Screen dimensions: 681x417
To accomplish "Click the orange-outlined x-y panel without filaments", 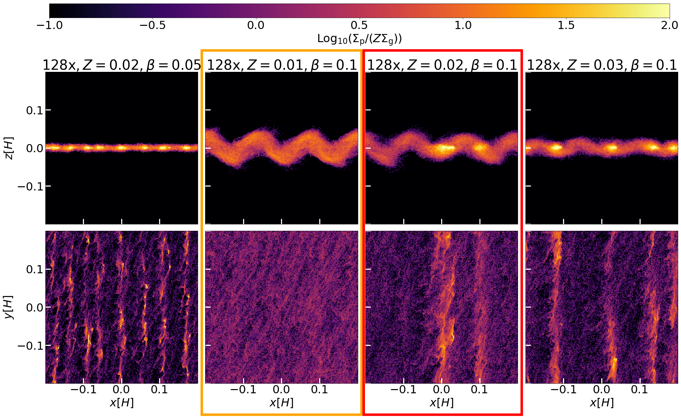I will click(x=282, y=307).
